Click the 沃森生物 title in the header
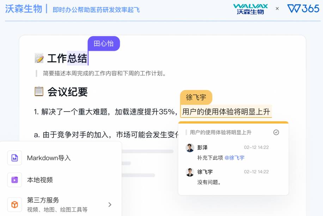Screen dimensions: 323x216 pyautogui.click(x=24, y=9)
